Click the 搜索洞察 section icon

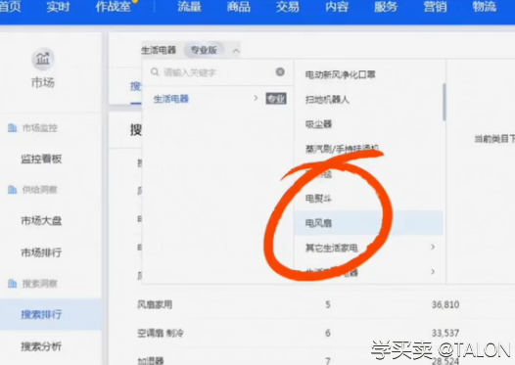(x=12, y=283)
